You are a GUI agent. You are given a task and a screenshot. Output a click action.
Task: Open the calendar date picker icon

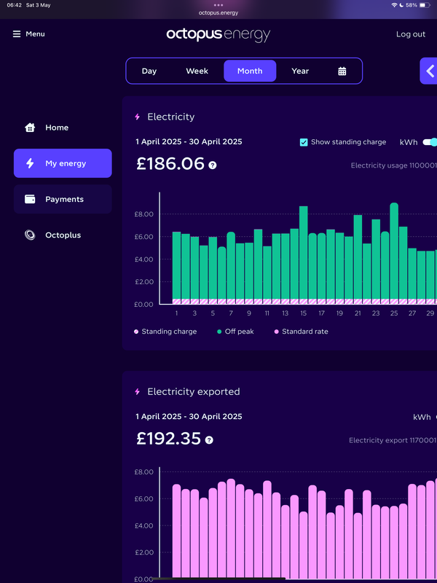point(342,71)
